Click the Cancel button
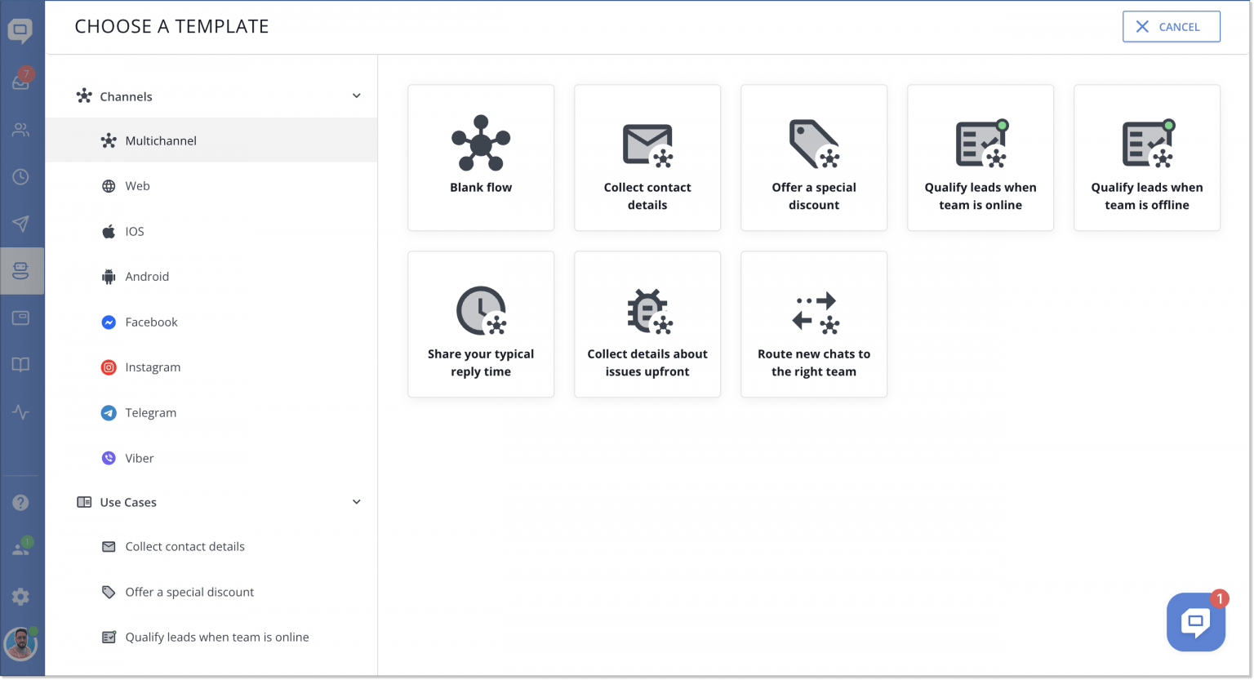This screenshot has height=680, width=1254. 1172,26
